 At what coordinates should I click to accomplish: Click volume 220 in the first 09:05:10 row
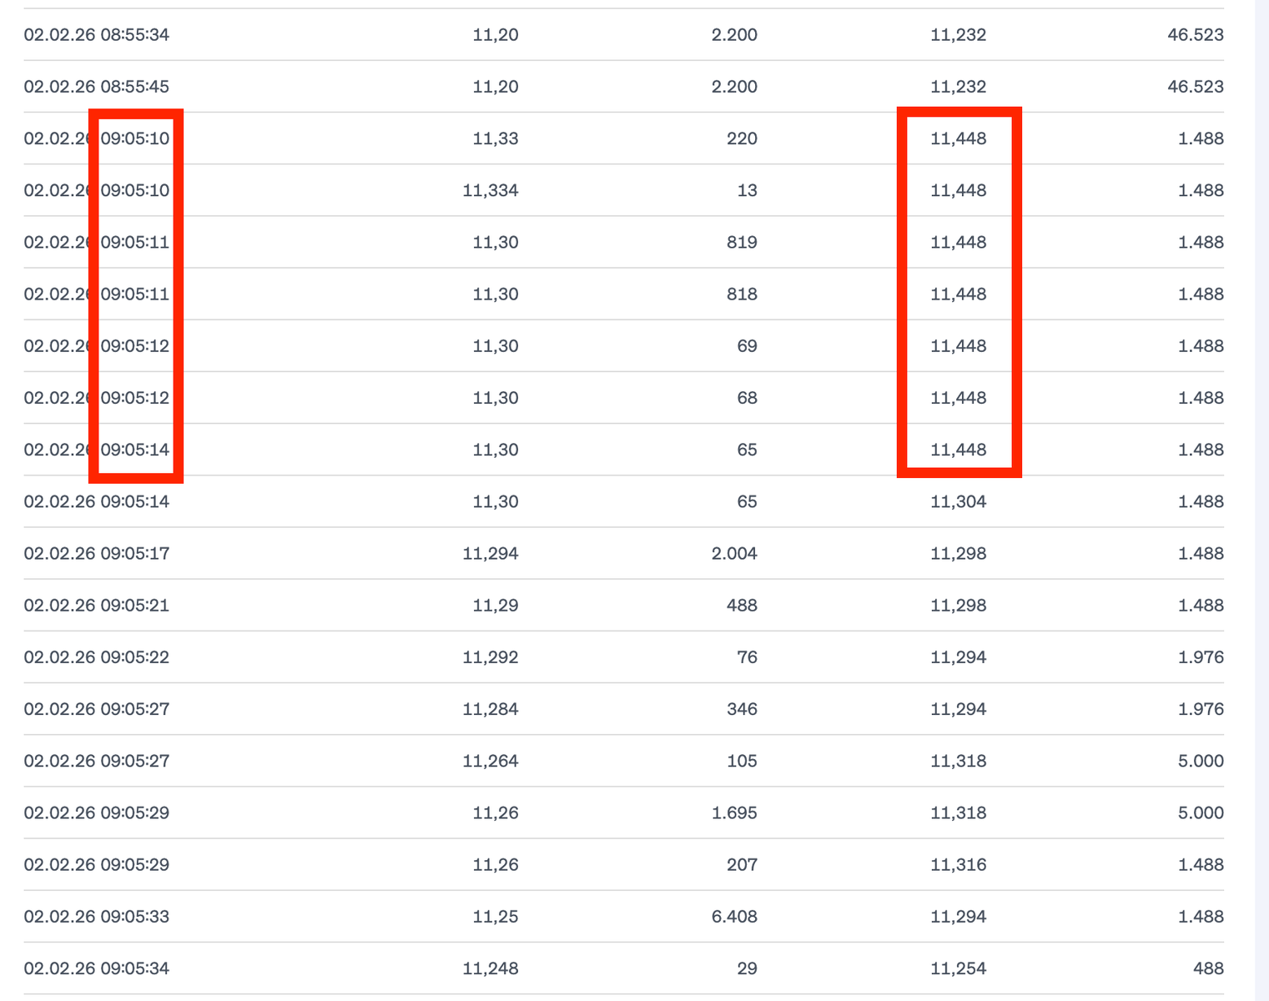point(742,138)
